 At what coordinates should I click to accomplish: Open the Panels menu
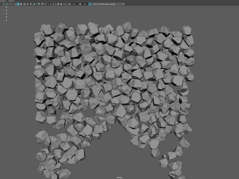[x=11, y=1]
